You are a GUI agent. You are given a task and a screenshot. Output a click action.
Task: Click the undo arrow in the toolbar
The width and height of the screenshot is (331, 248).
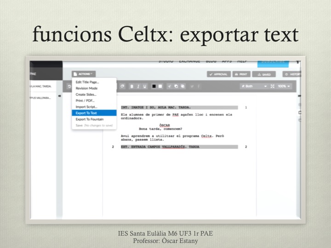(x=69, y=86)
